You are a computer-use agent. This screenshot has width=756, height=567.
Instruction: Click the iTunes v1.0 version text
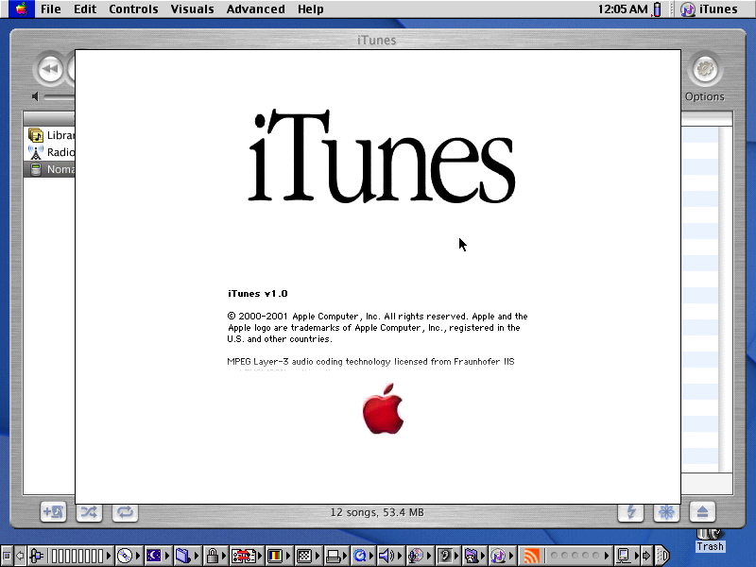pos(258,294)
